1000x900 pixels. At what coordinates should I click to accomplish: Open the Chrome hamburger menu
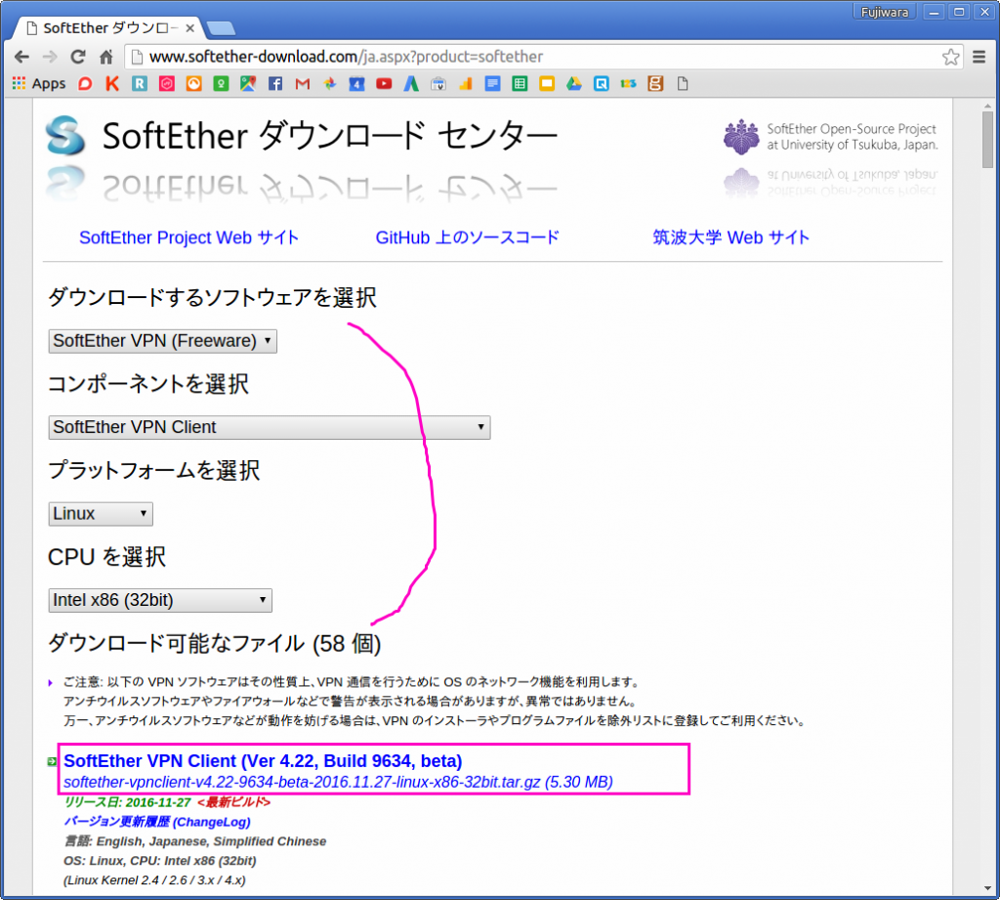click(979, 57)
